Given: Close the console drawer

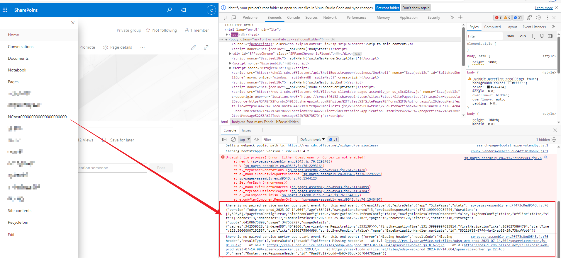Looking at the screenshot, I should [x=555, y=130].
